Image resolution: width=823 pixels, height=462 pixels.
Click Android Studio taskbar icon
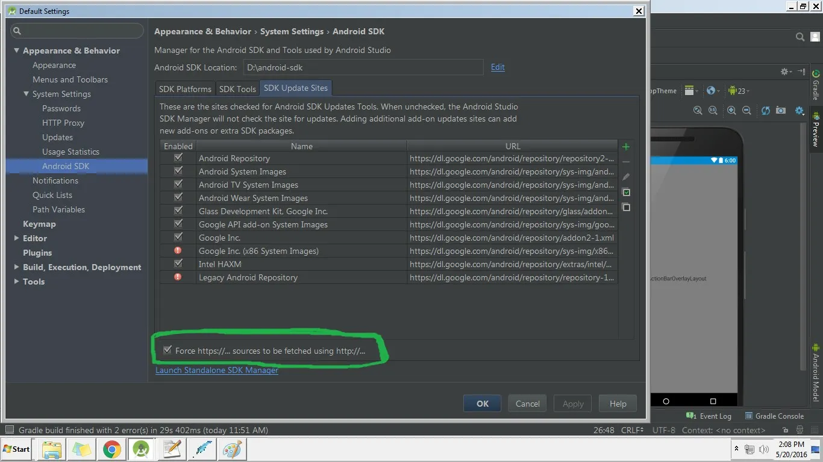142,449
